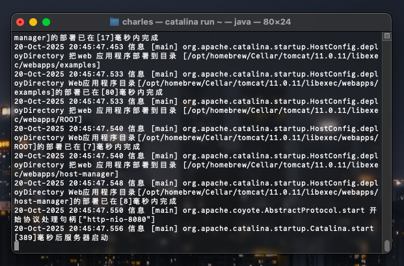Close the Terminal window with the red button
This screenshot has width=404, height=266.
[20, 22]
